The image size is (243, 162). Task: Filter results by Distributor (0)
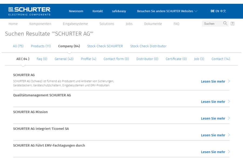[x=147, y=59]
